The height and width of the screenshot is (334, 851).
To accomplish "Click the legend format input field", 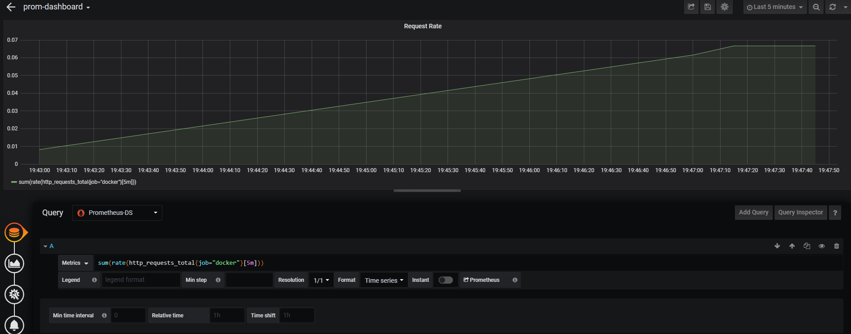I will [141, 280].
